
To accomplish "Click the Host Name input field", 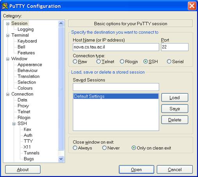I will click(116, 47).
